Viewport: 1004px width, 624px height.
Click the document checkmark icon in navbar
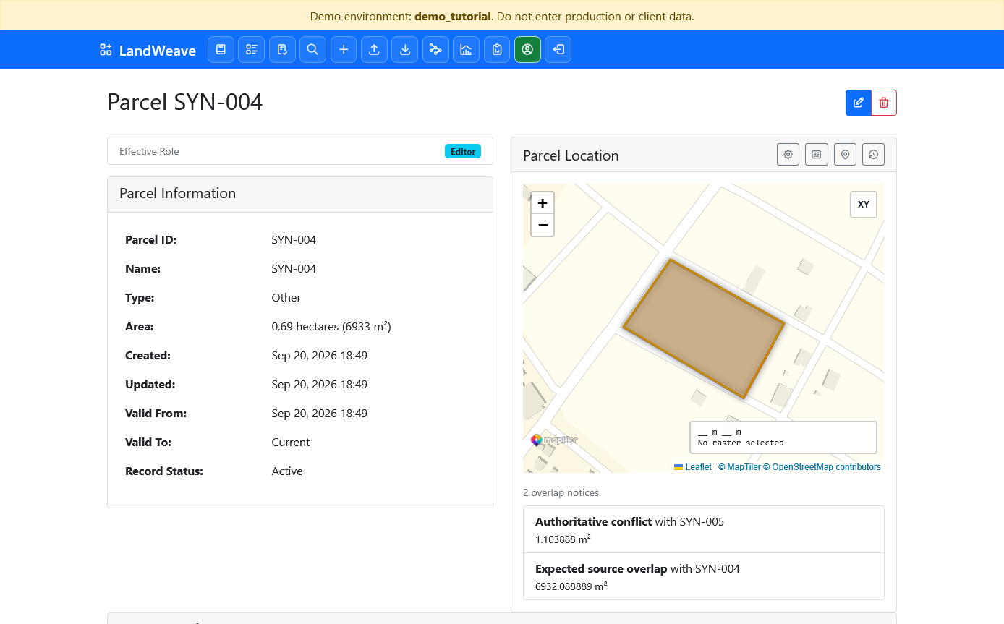[282, 49]
